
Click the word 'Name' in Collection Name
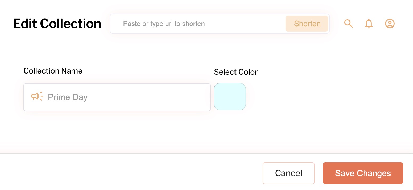point(72,71)
